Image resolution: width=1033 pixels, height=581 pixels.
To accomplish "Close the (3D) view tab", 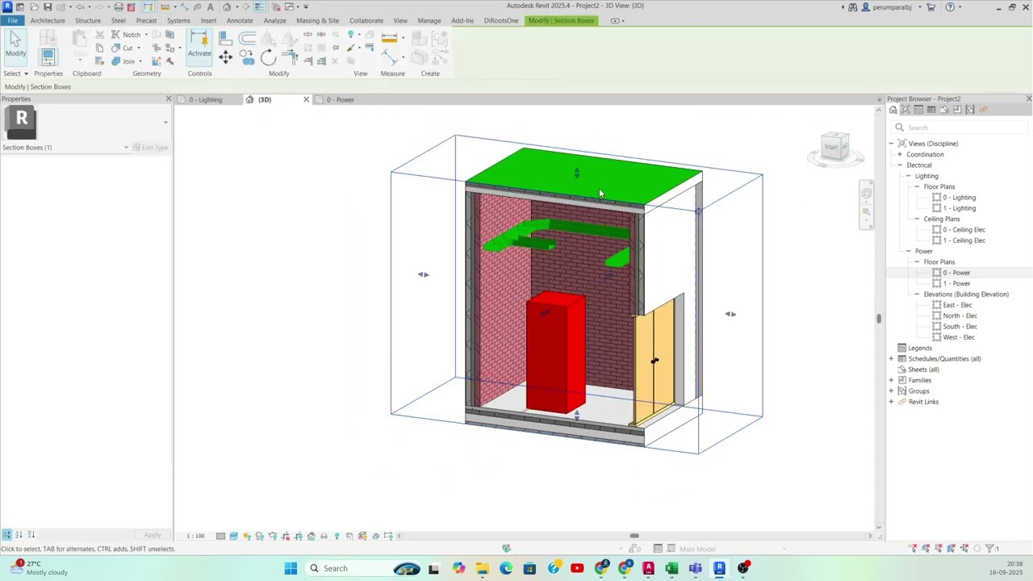I will click(x=306, y=99).
